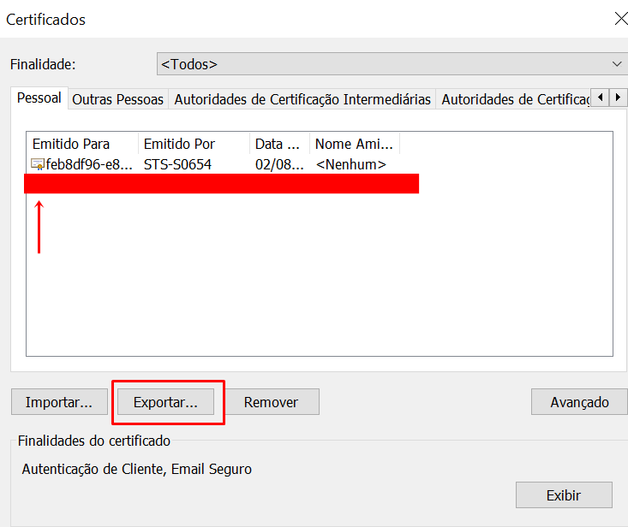This screenshot has height=527, width=628.
Task: Click the Remover button
Action: point(271,402)
